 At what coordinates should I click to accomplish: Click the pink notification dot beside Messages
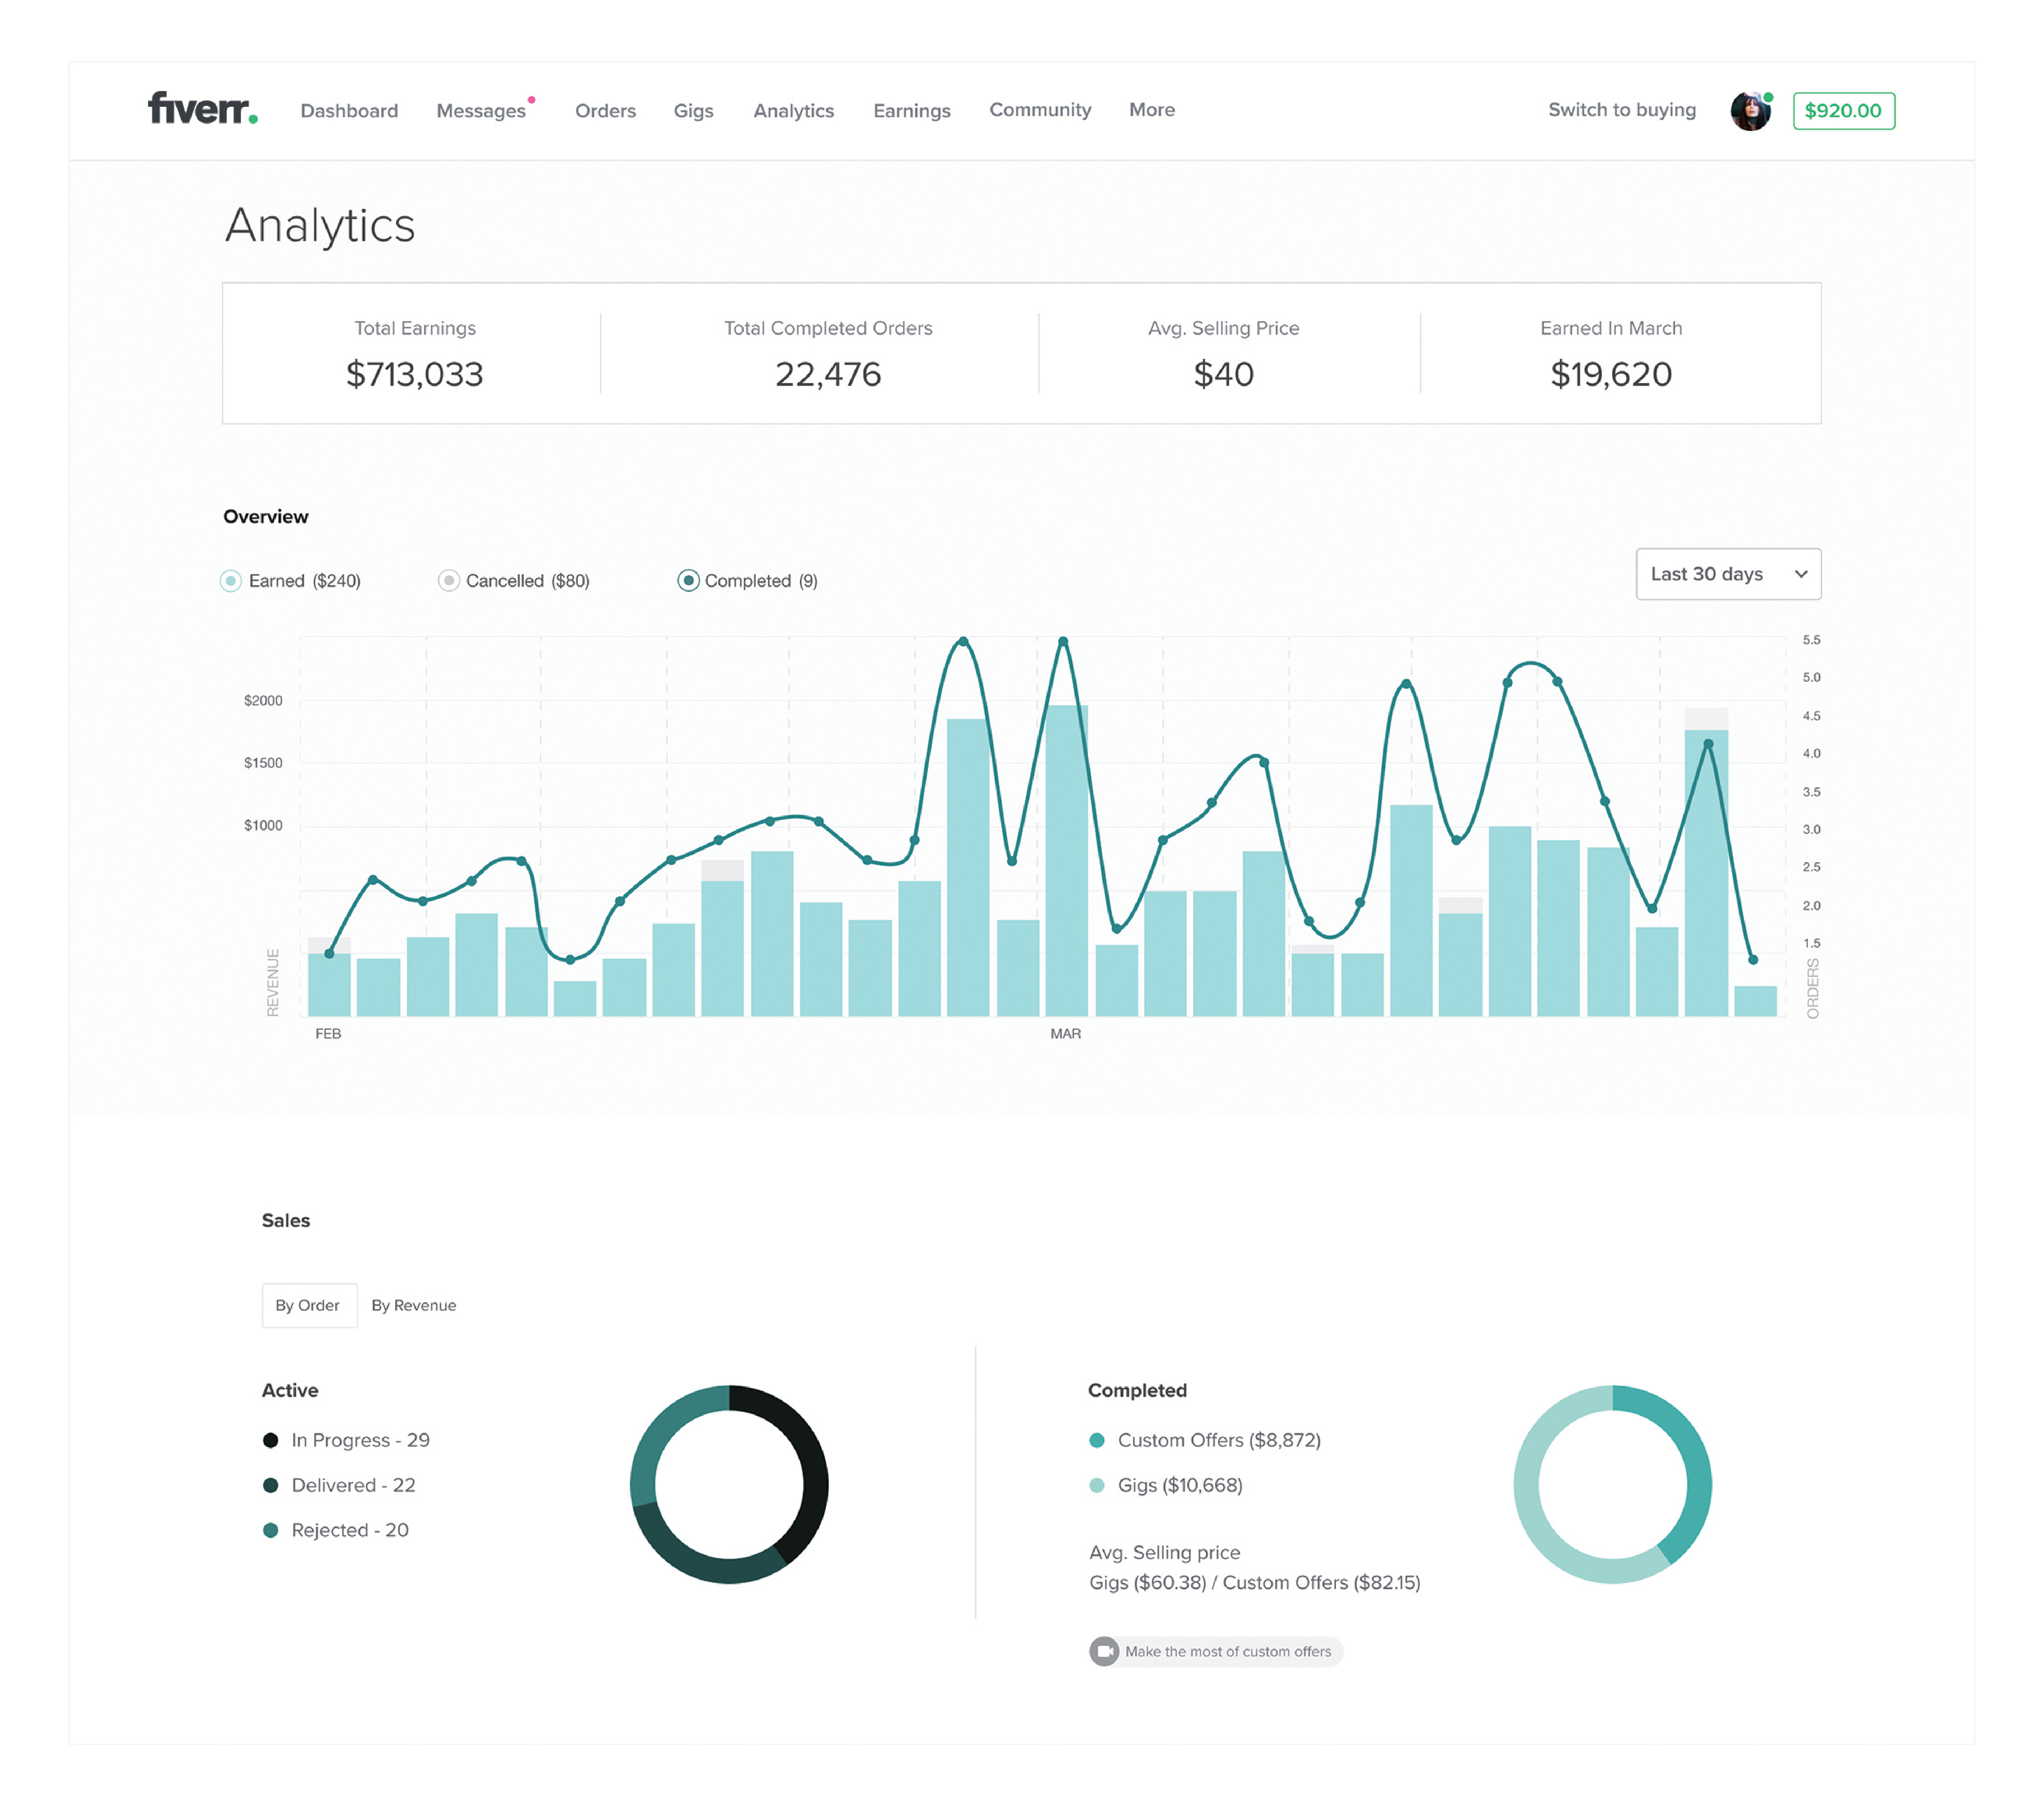coord(531,100)
